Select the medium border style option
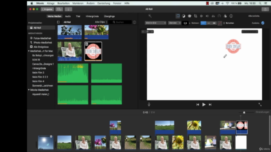This screenshot has width=271, height=152. coord(209,23)
